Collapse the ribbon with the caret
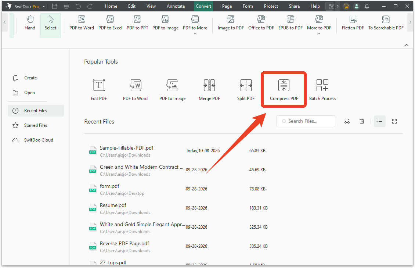Viewport: 415px width, 268px height. click(407, 45)
